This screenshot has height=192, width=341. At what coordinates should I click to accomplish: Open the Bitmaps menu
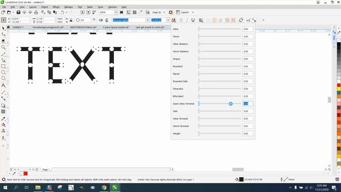point(69,7)
